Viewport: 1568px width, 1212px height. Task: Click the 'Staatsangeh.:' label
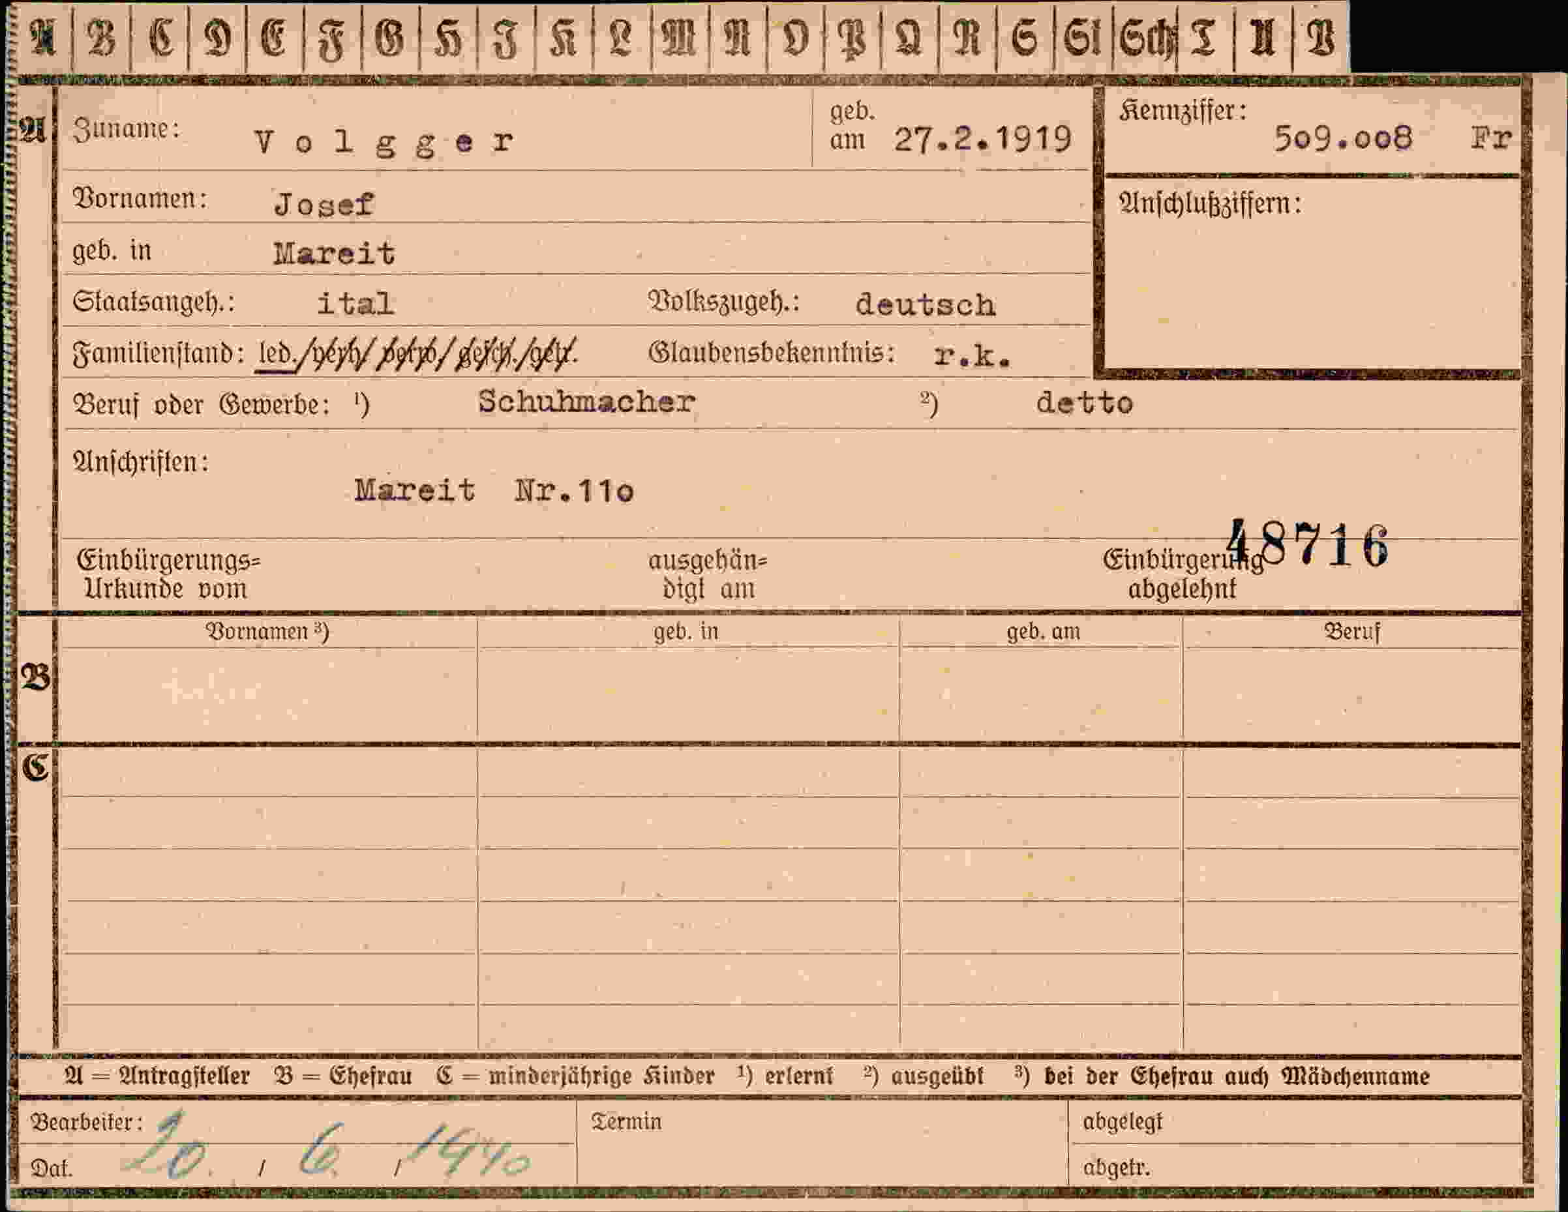154,303
